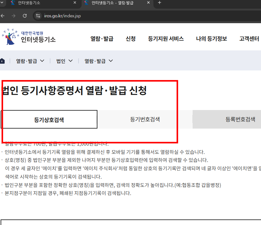Click the home icon in the breadcrumb bar
Viewport: 261px width, 225px height.
(x=3, y=61)
